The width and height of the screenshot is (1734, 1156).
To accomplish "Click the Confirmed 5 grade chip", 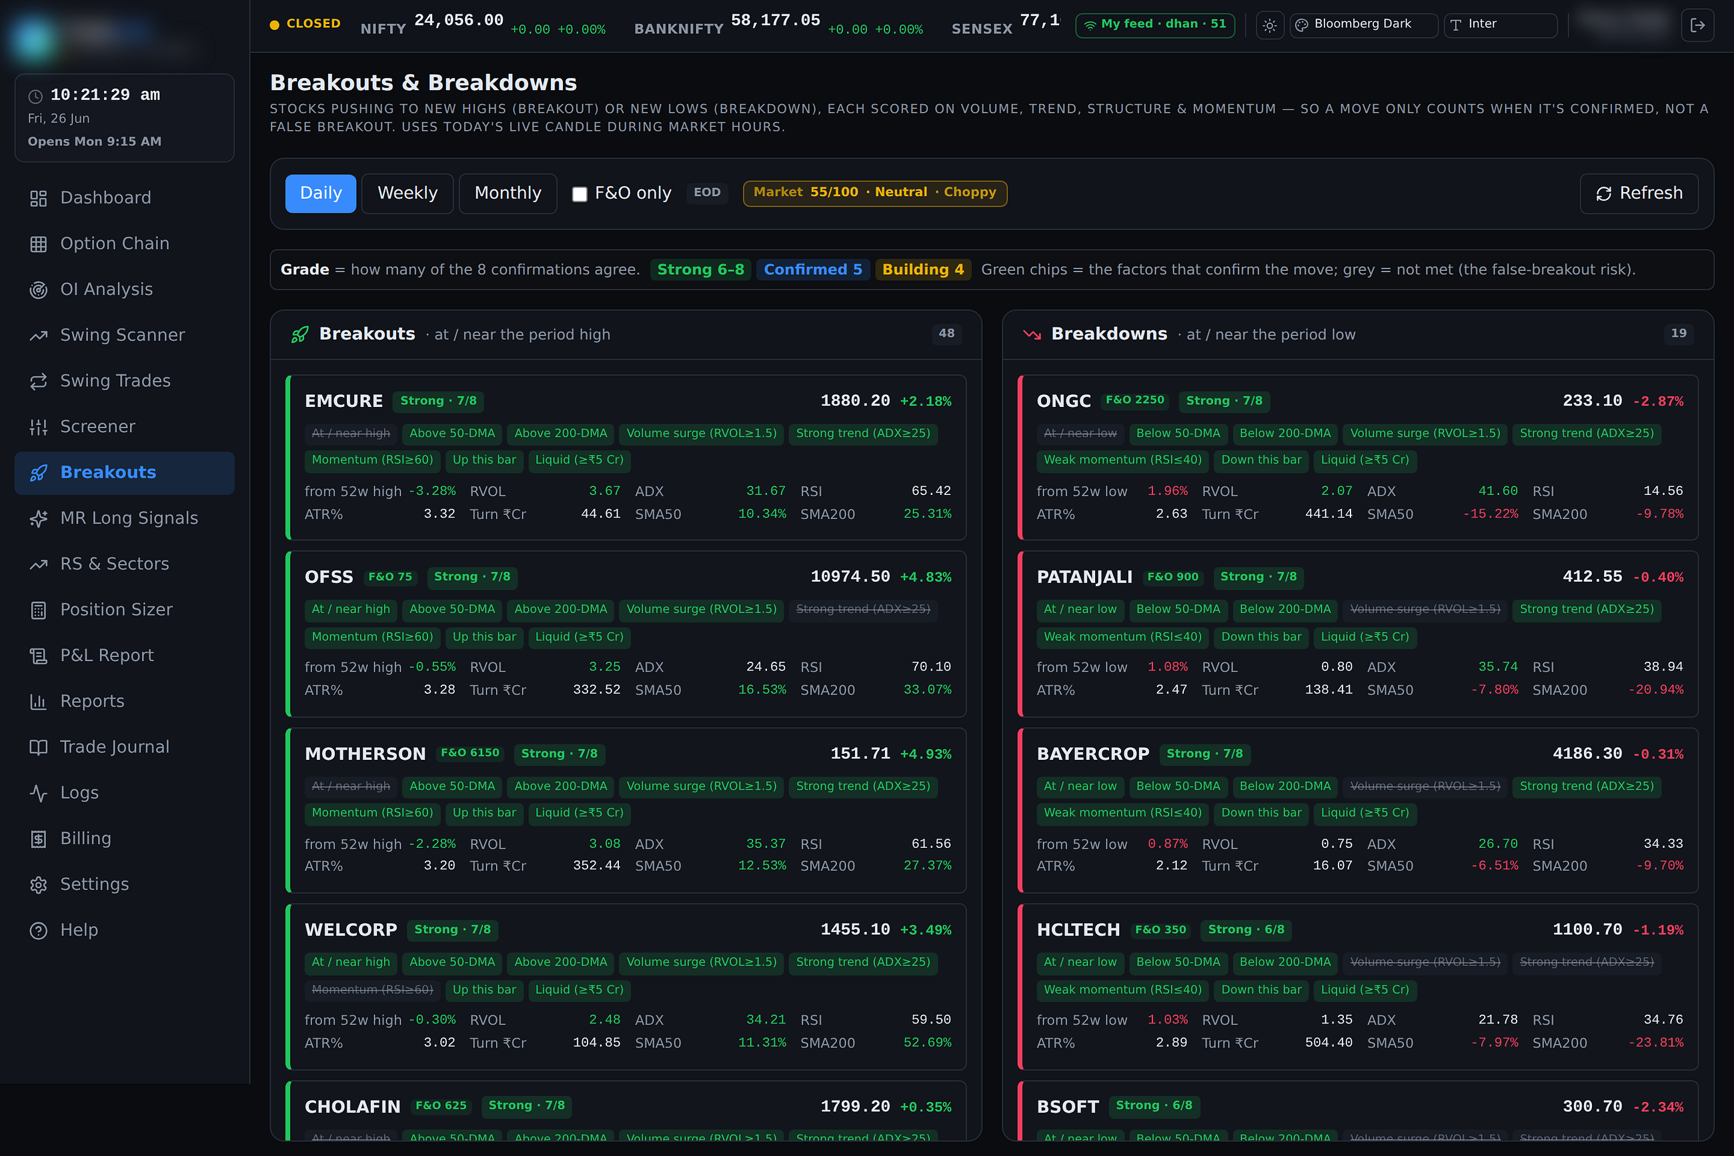I will tap(813, 270).
